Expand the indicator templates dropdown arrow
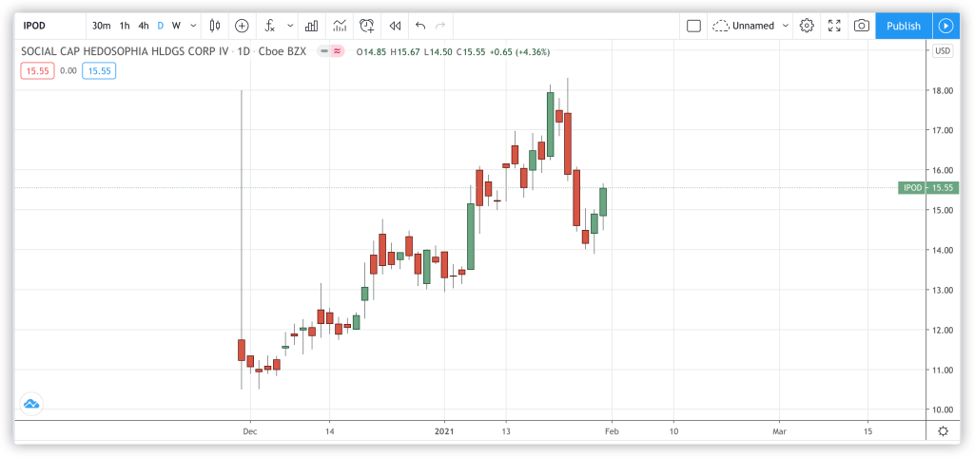974x457 pixels. point(287,26)
